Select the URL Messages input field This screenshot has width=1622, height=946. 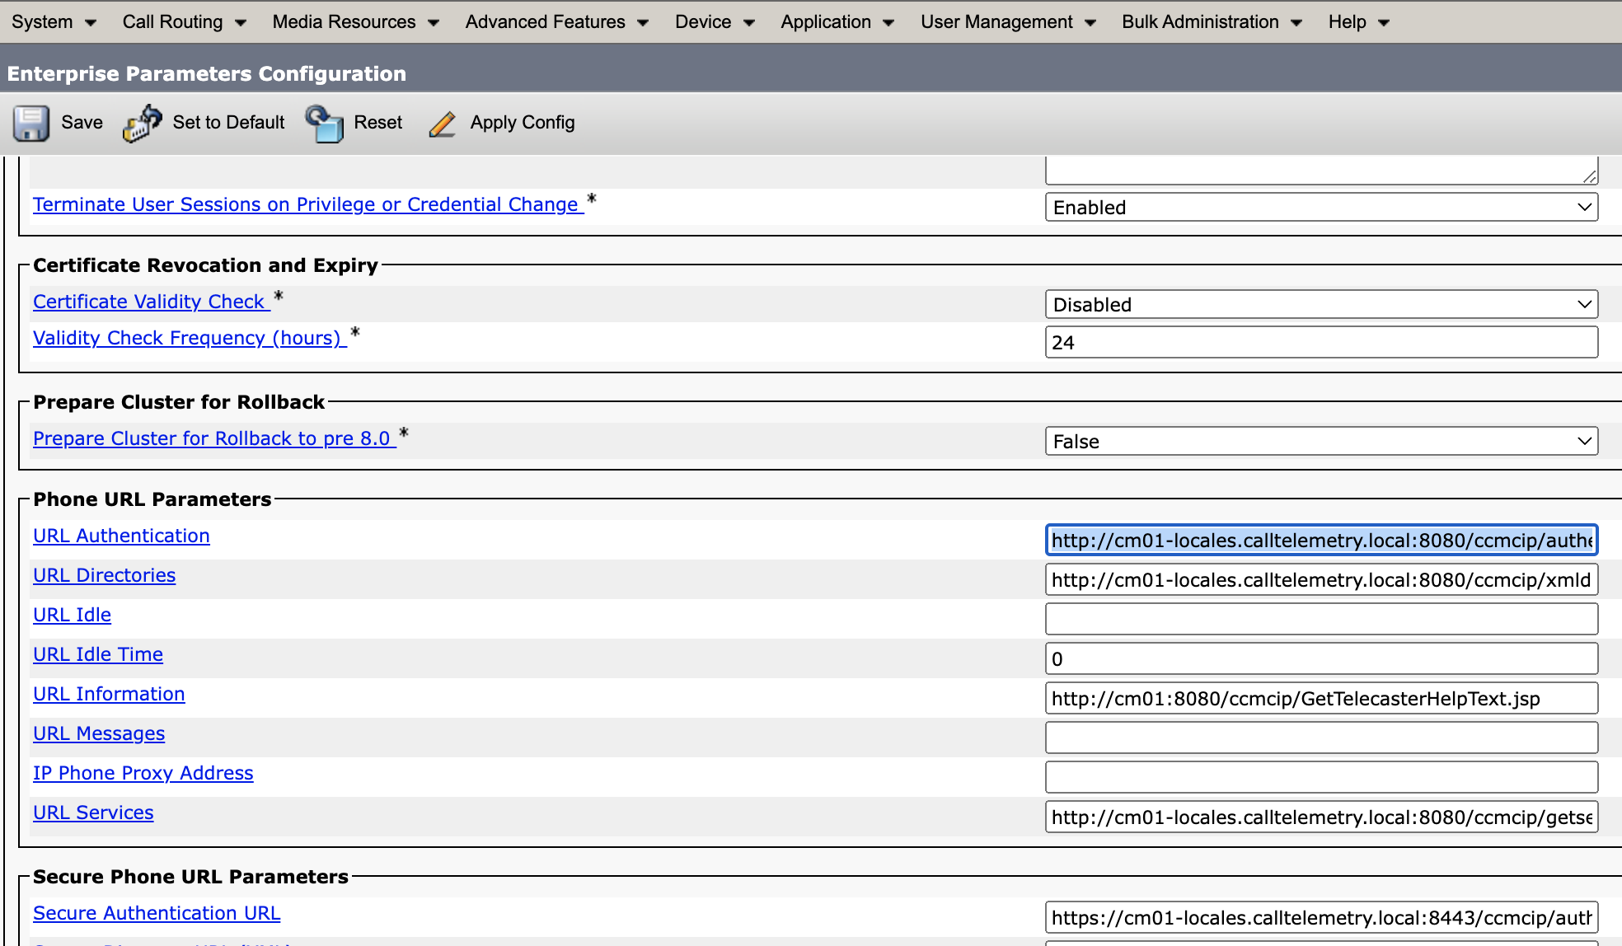[x=1320, y=737]
